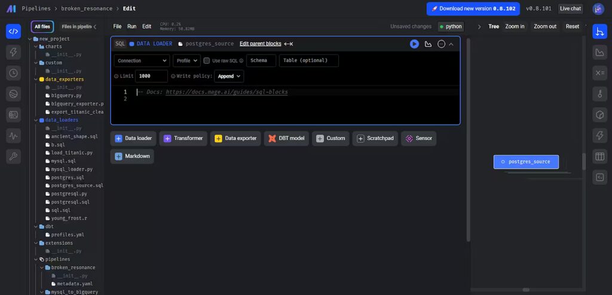The width and height of the screenshot is (612, 295).
Task: Open the Connection dropdown
Action: (142, 61)
